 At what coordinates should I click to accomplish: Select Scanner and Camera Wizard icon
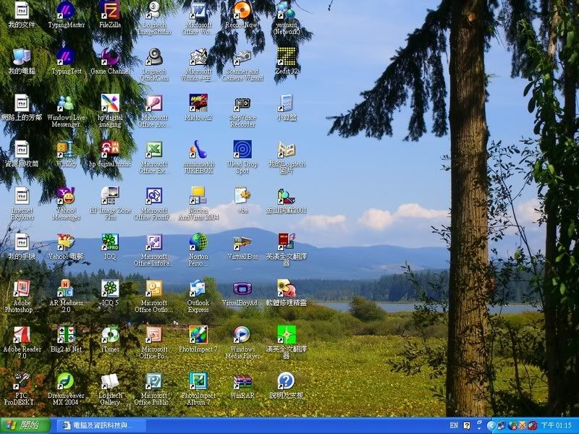(x=242, y=56)
